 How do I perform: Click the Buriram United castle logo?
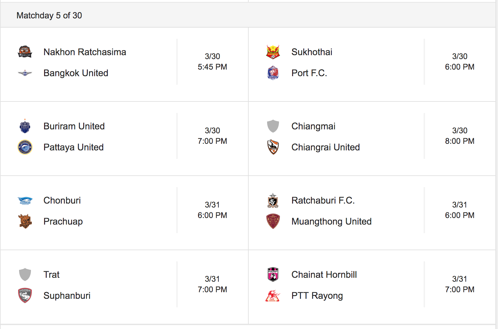tap(25, 126)
